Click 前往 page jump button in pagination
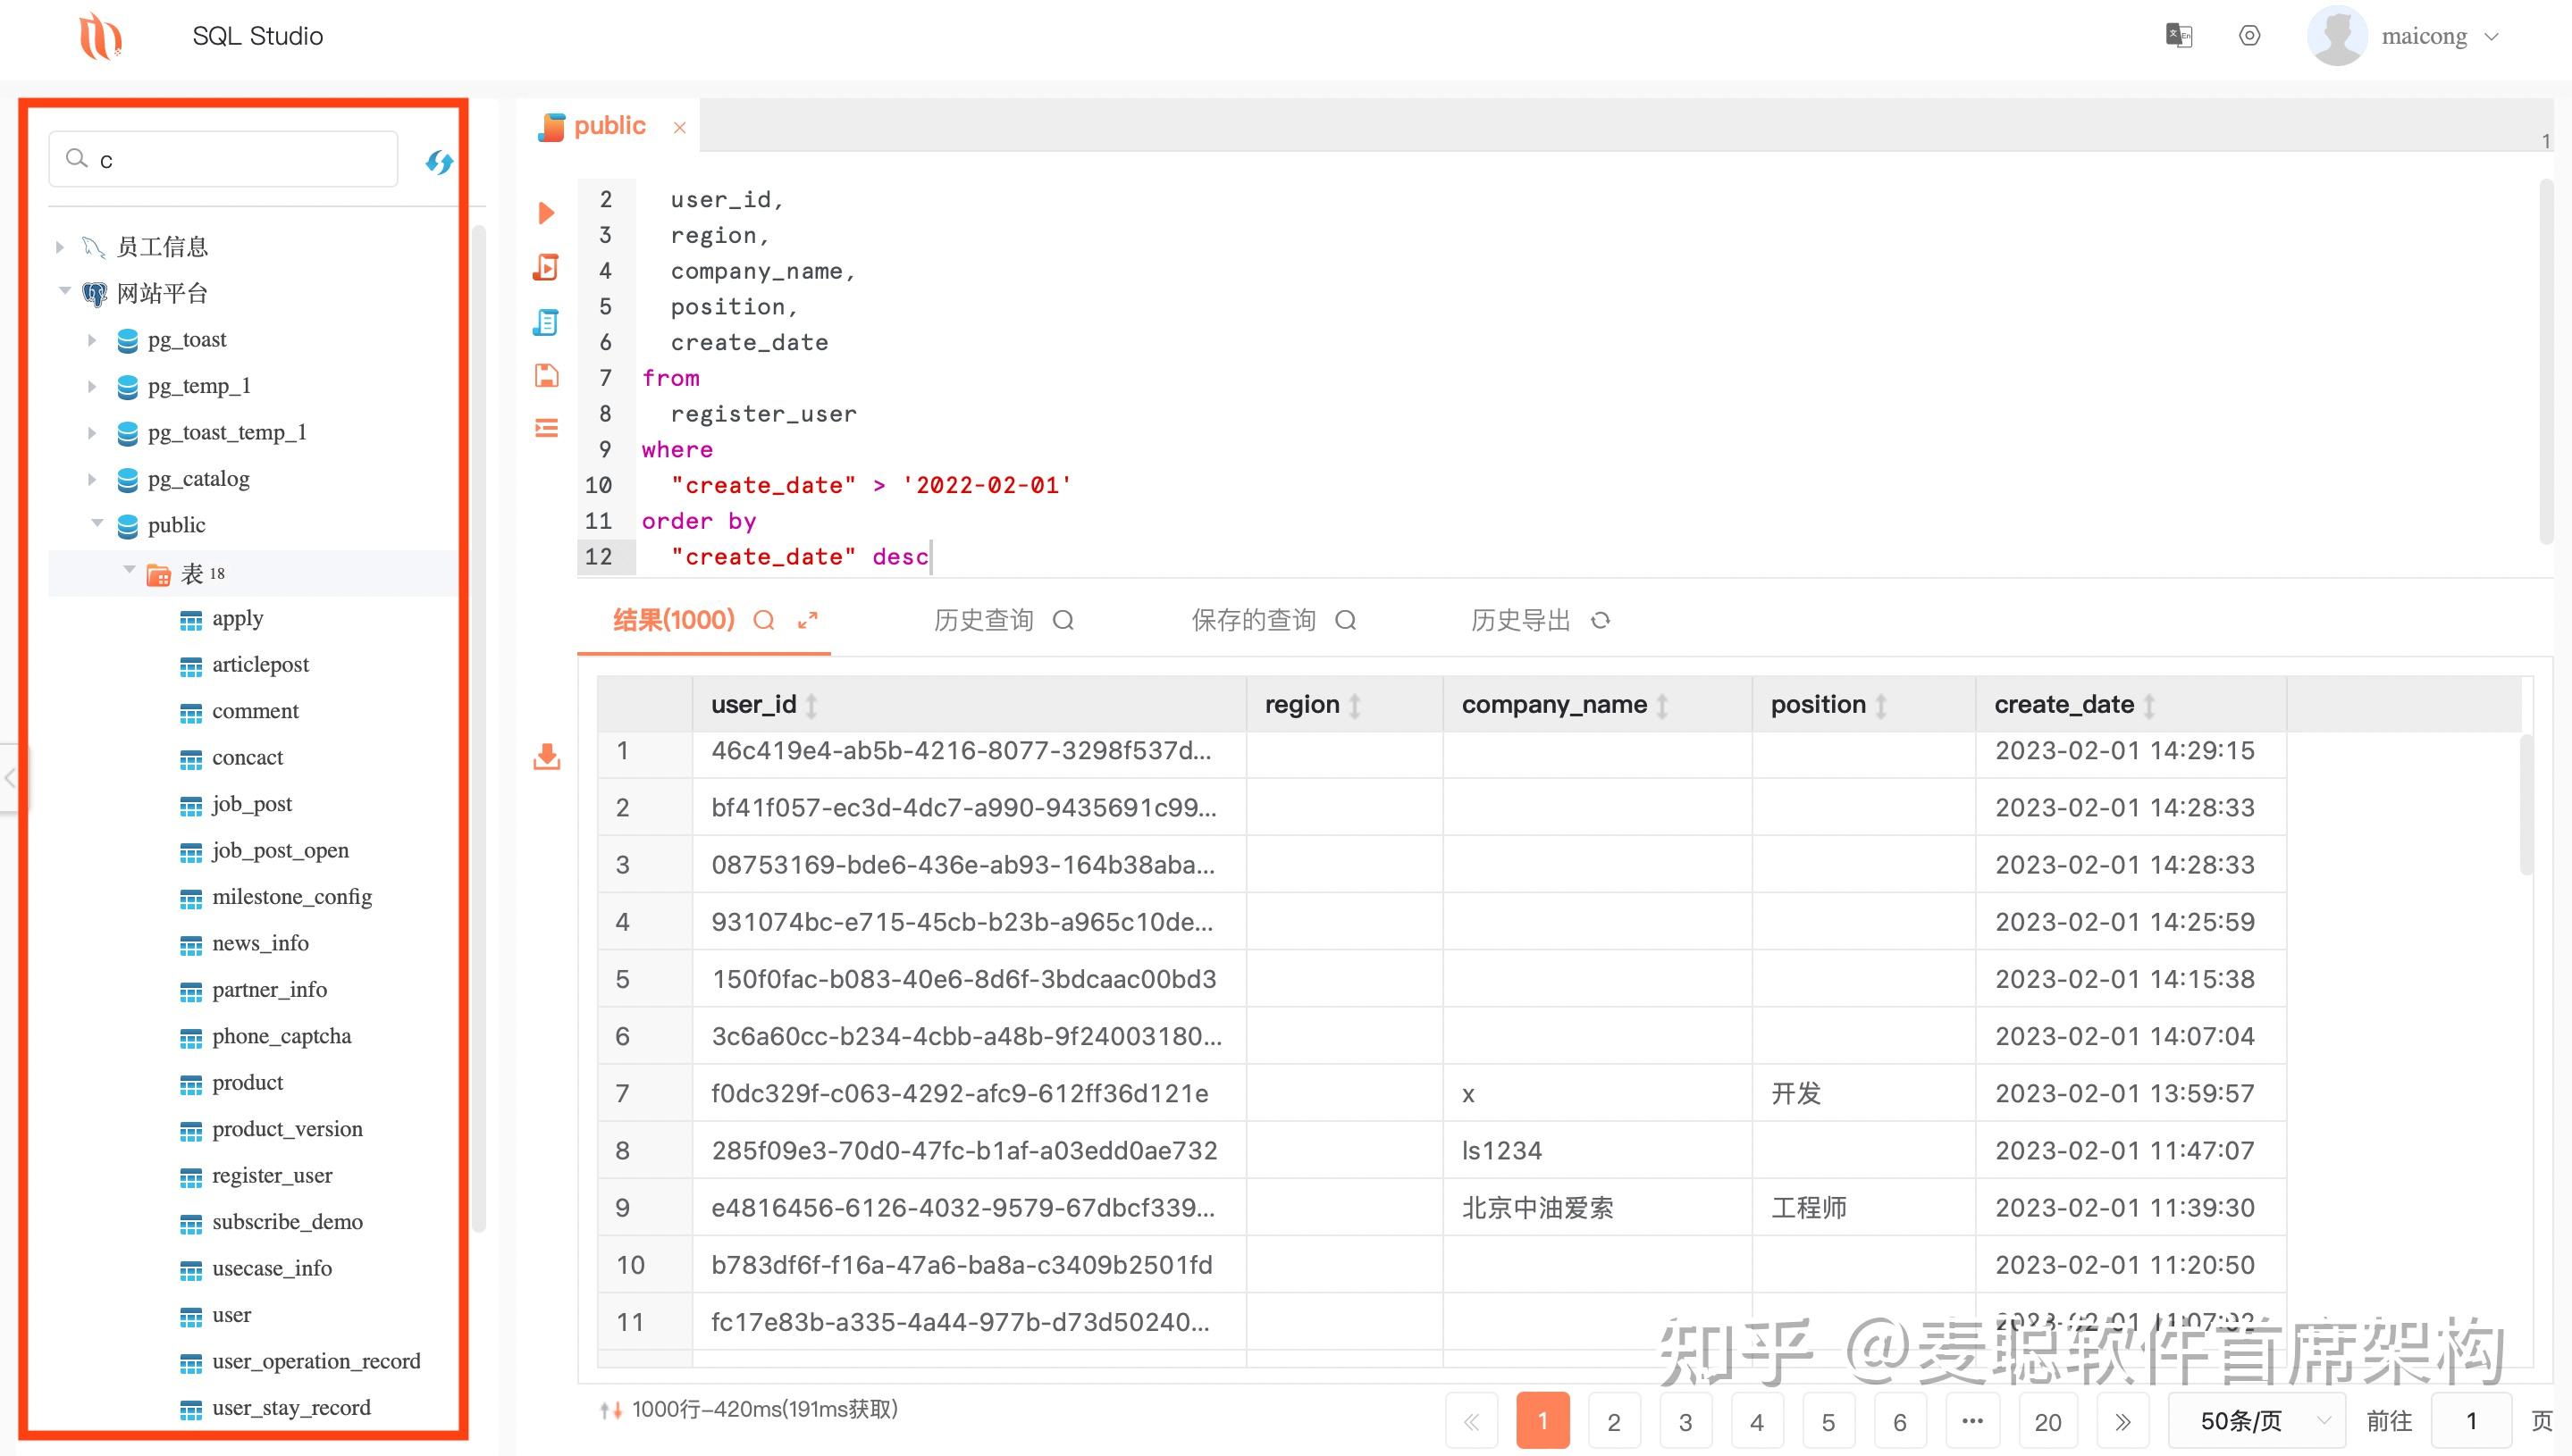This screenshot has width=2572, height=1456. 2390,1419
